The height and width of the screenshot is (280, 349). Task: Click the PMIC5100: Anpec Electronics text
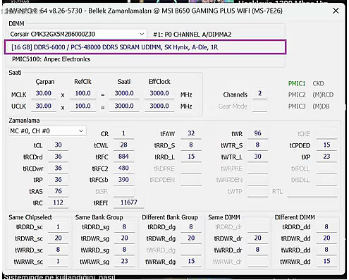(51, 59)
